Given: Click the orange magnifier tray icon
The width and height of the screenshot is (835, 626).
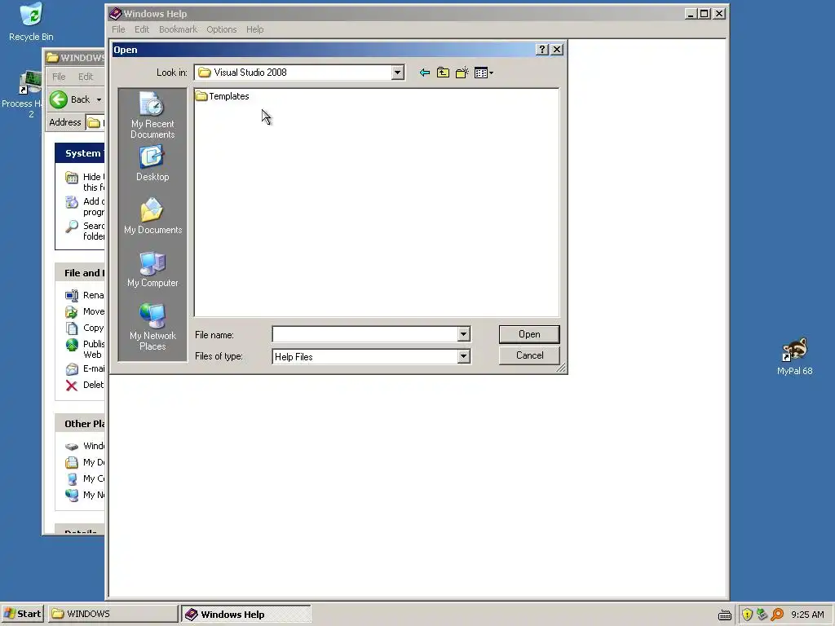Looking at the screenshot, I should tap(777, 615).
